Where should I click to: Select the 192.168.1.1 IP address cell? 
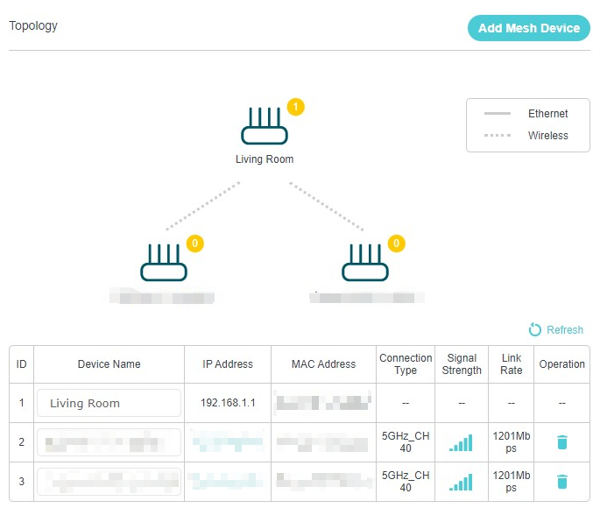(228, 403)
